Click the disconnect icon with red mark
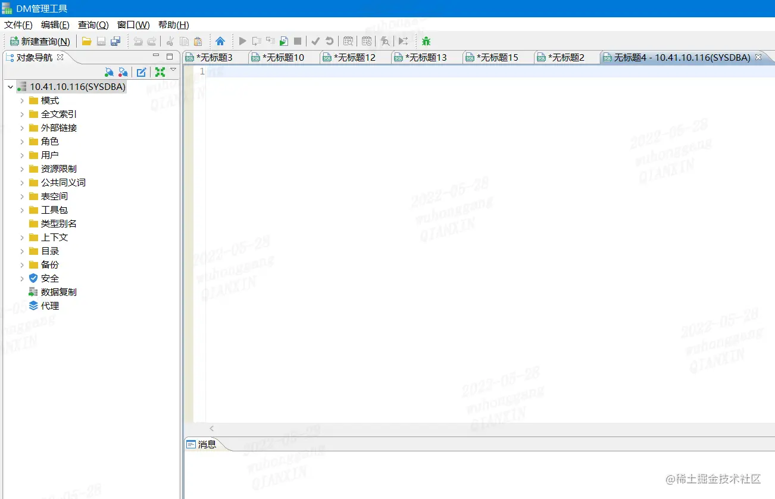 click(x=123, y=72)
